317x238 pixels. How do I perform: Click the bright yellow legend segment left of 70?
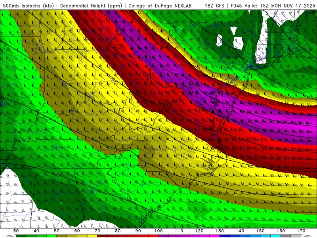click(92, 236)
